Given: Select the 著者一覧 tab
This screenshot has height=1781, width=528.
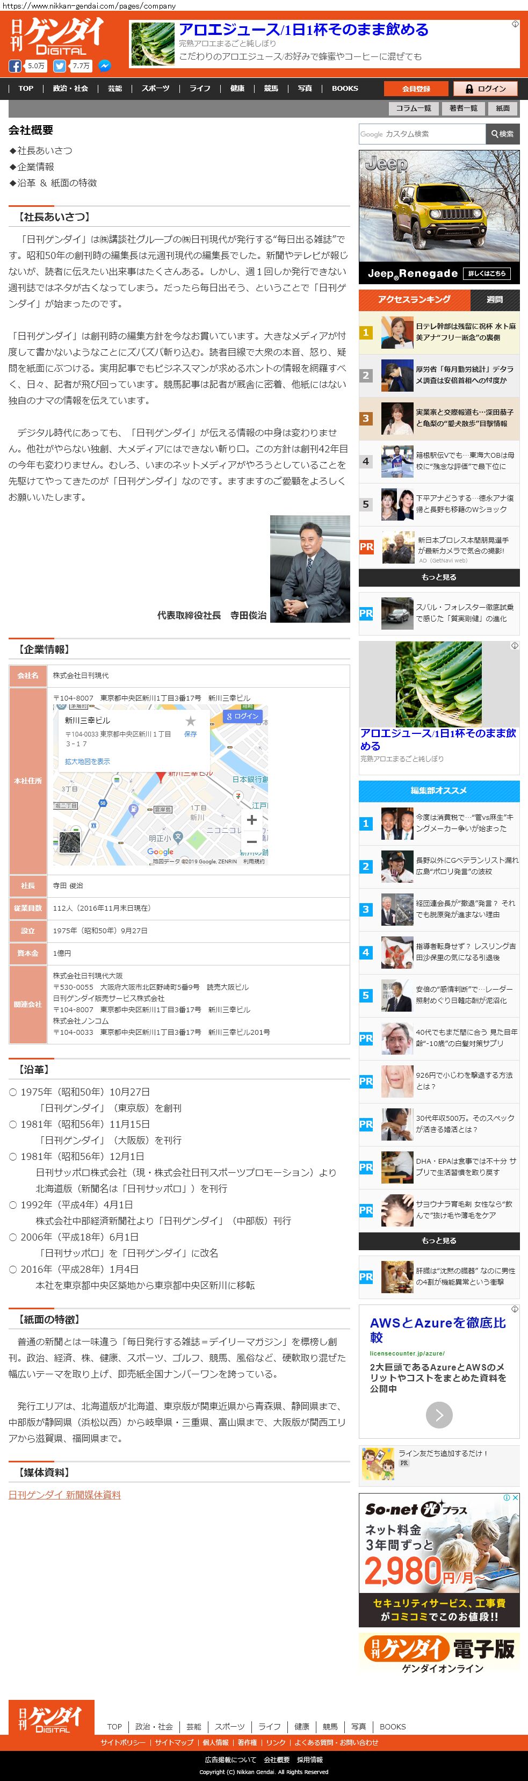Looking at the screenshot, I should coord(463,109).
